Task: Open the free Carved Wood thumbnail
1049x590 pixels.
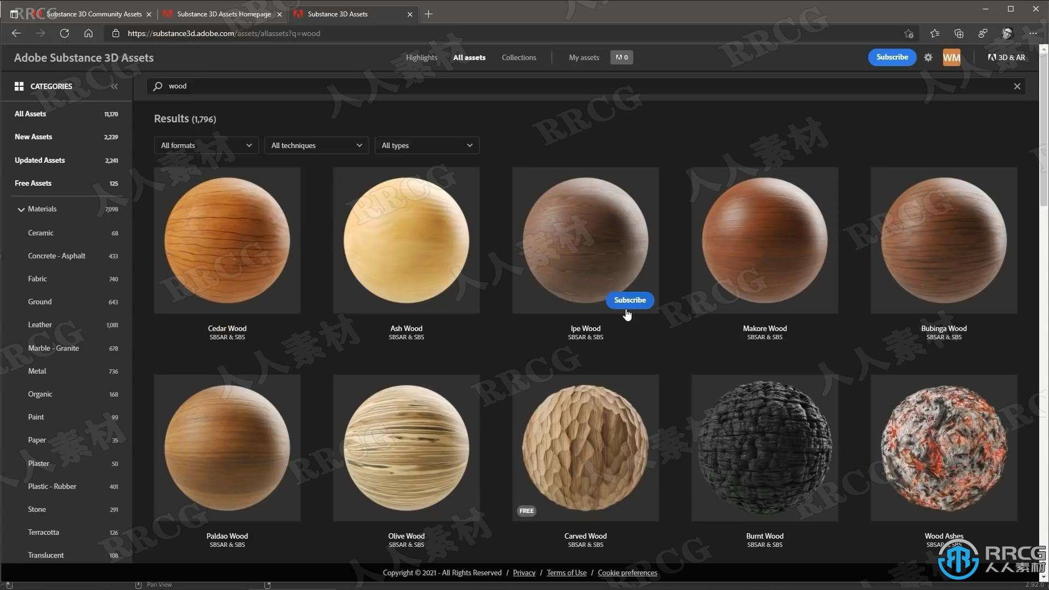Action: click(x=586, y=448)
